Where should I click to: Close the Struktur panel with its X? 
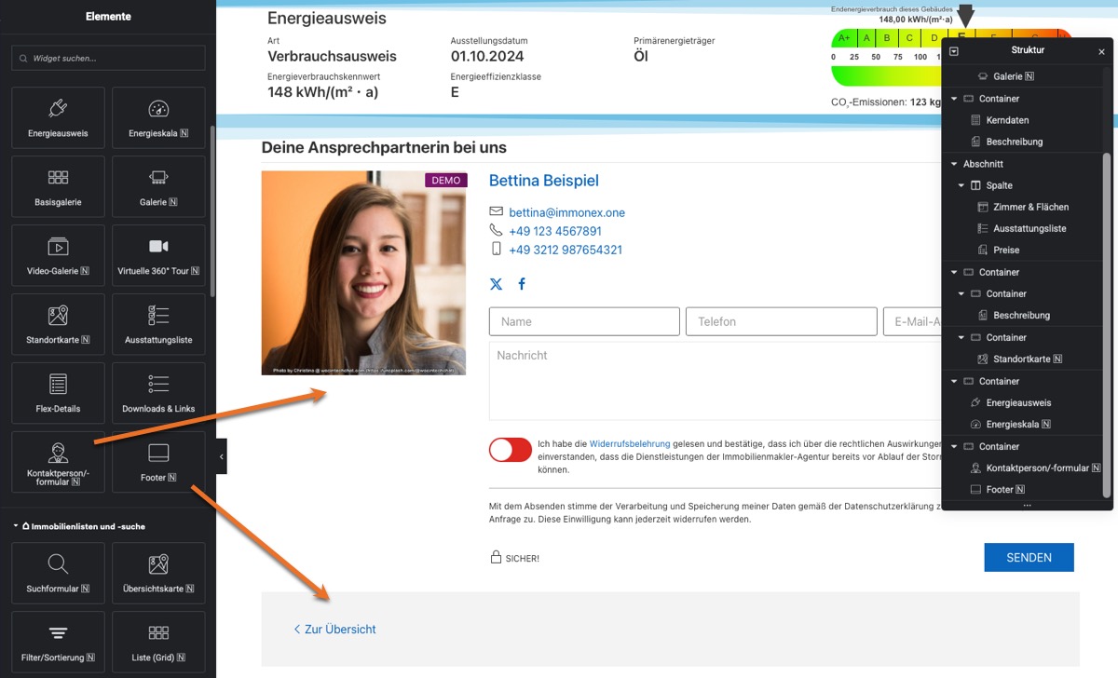1101,50
